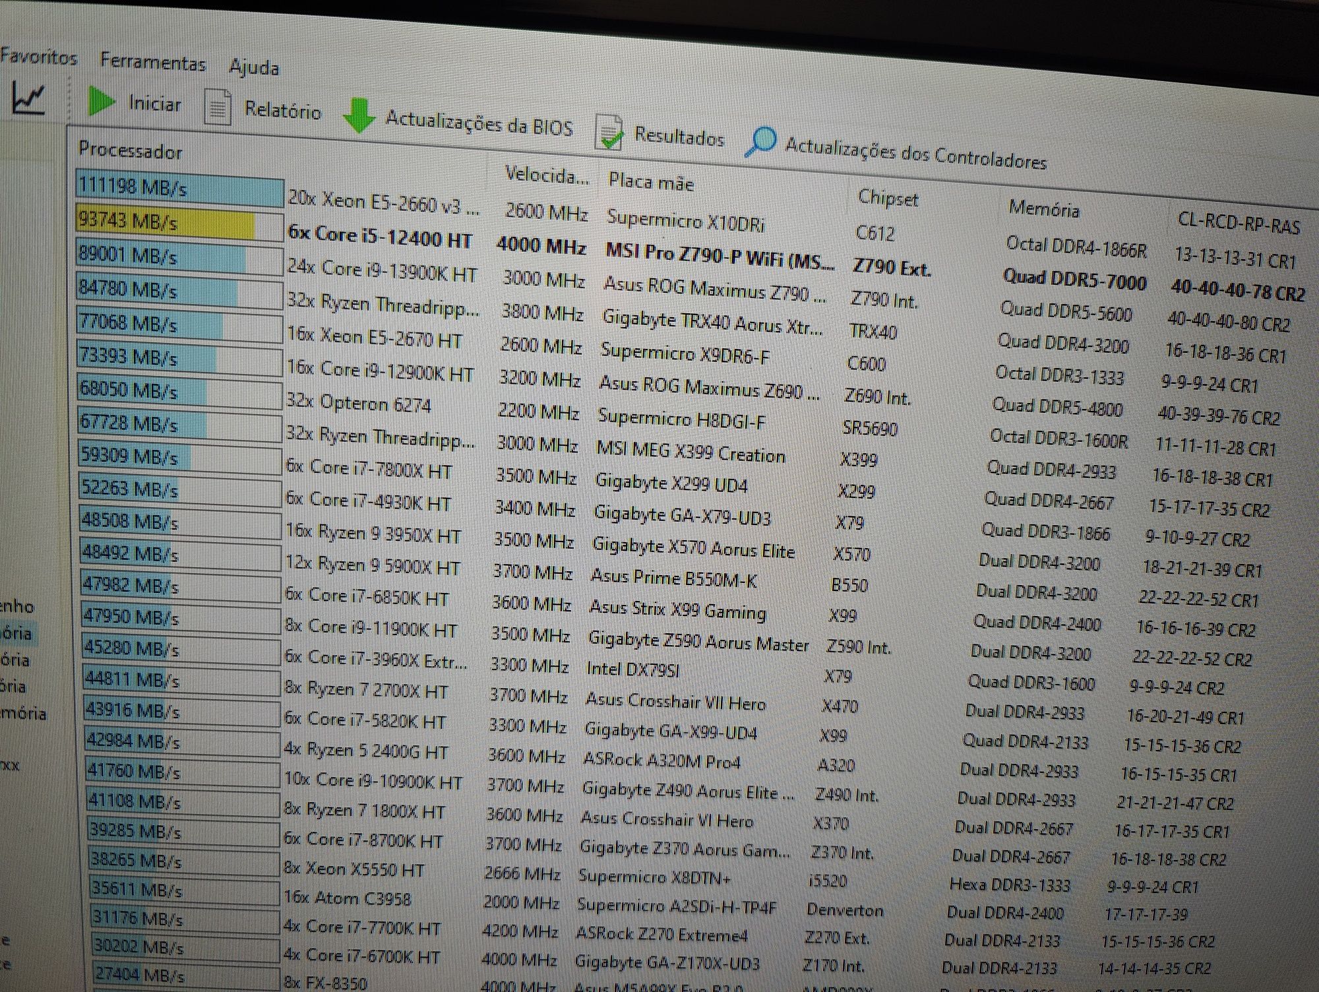Screen dimensions: 1319x992
Task: Open the Relatório document icon
Action: pyautogui.click(x=217, y=107)
